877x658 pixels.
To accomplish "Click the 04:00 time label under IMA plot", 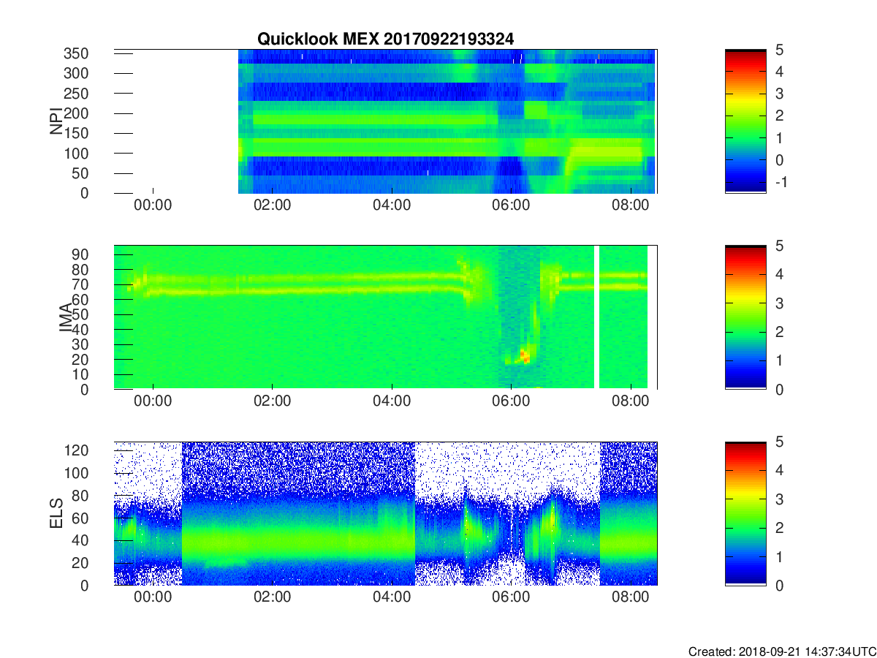I will pyautogui.click(x=392, y=401).
